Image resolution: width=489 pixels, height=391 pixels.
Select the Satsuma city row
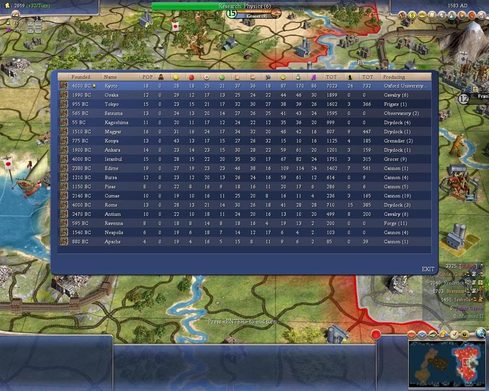click(244, 113)
